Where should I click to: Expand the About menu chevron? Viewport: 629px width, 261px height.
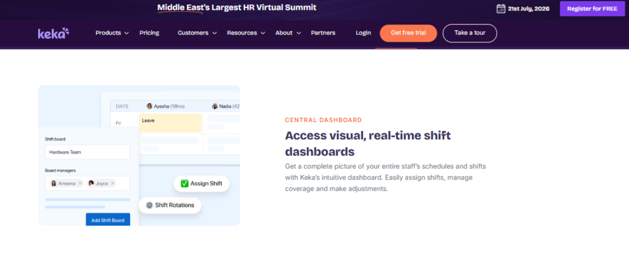click(299, 33)
